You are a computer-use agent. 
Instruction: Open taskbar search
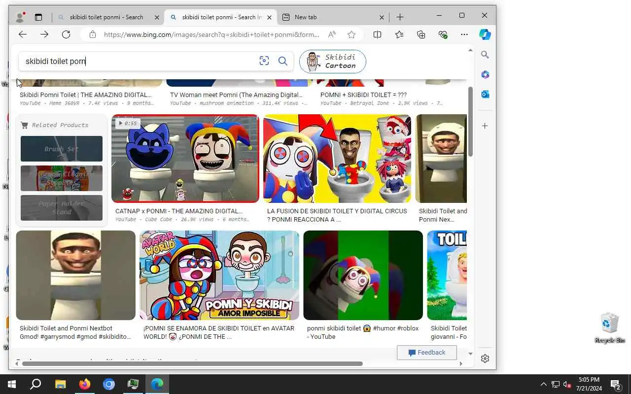[x=35, y=384]
